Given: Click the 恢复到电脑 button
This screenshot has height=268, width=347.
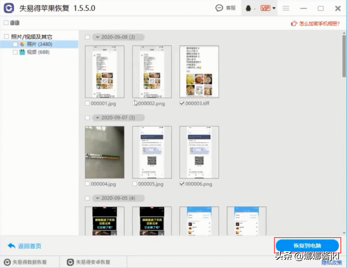Looking at the screenshot, I should (307, 246).
